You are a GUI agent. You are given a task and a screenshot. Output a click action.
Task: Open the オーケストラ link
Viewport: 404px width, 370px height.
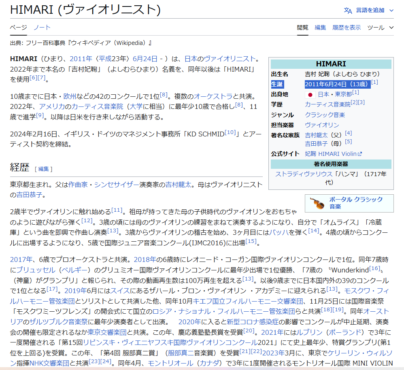point(213,96)
